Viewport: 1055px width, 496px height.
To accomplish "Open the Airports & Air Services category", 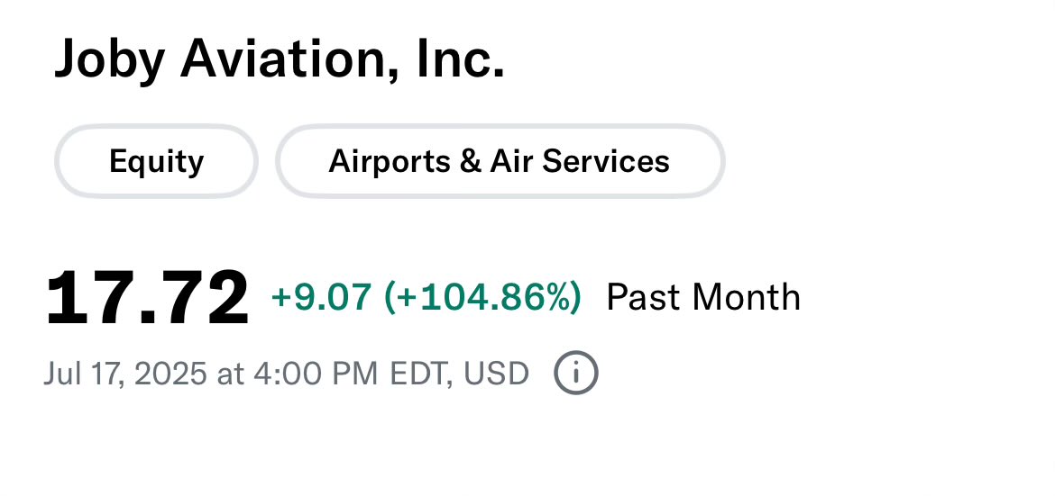I will click(500, 161).
